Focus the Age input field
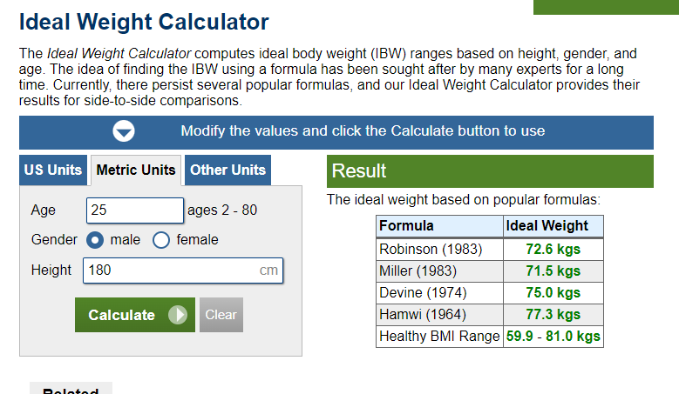The width and height of the screenshot is (679, 394). click(x=135, y=210)
